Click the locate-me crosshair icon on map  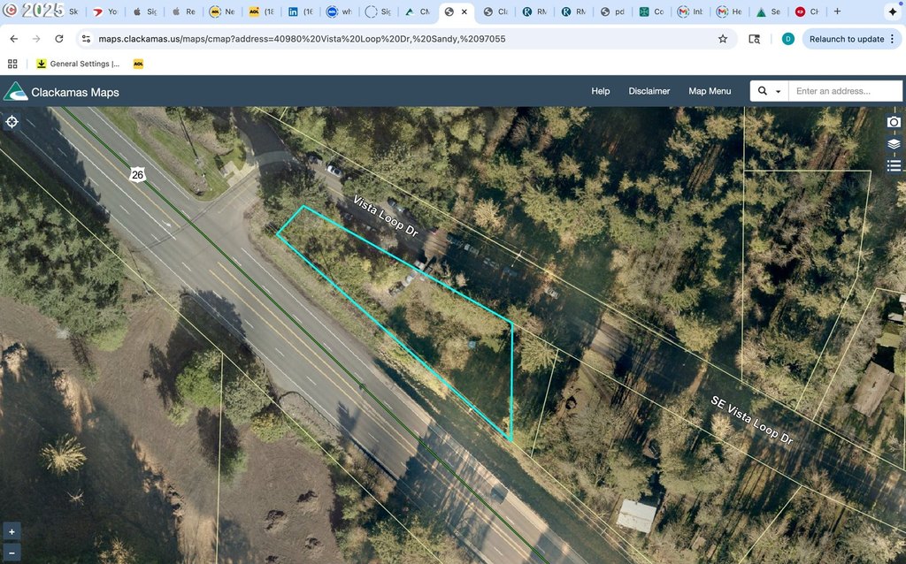pos(12,122)
